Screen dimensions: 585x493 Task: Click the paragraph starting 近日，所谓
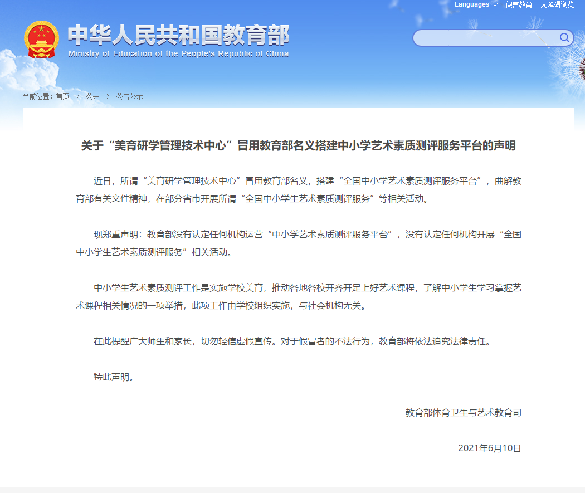pos(299,190)
